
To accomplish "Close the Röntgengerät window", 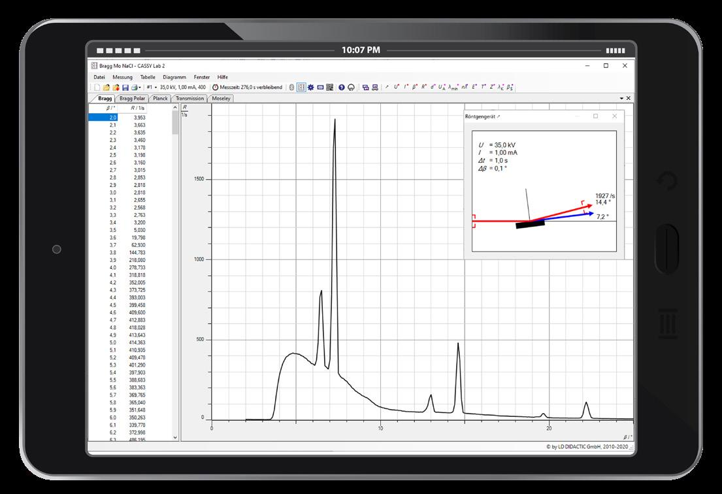I will (614, 116).
